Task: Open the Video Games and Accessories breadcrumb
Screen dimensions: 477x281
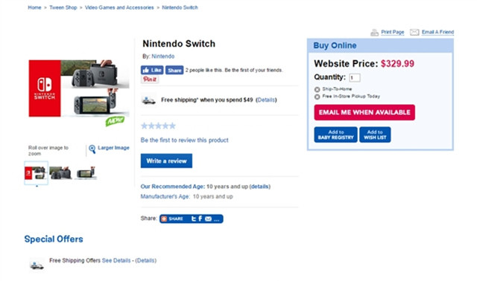Action: click(119, 7)
